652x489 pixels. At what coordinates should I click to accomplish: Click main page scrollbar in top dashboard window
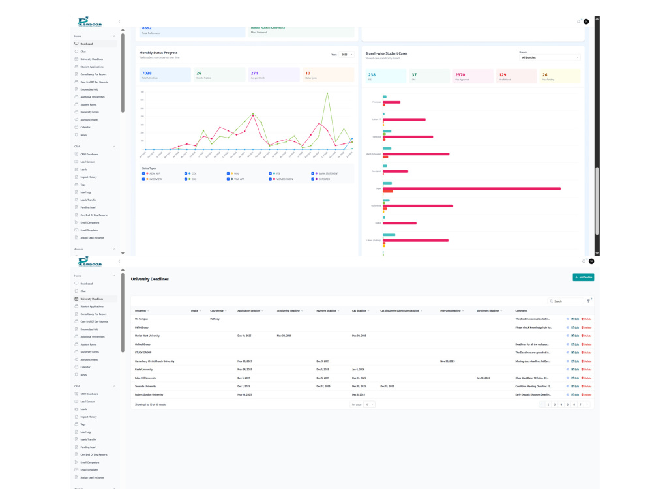[597, 201]
